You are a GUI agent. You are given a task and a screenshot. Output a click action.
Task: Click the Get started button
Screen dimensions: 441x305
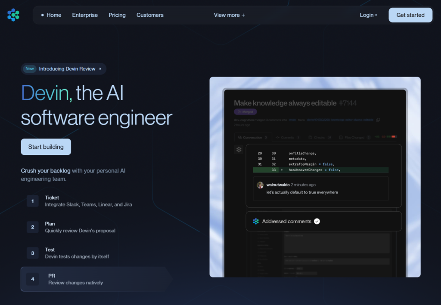tap(410, 15)
